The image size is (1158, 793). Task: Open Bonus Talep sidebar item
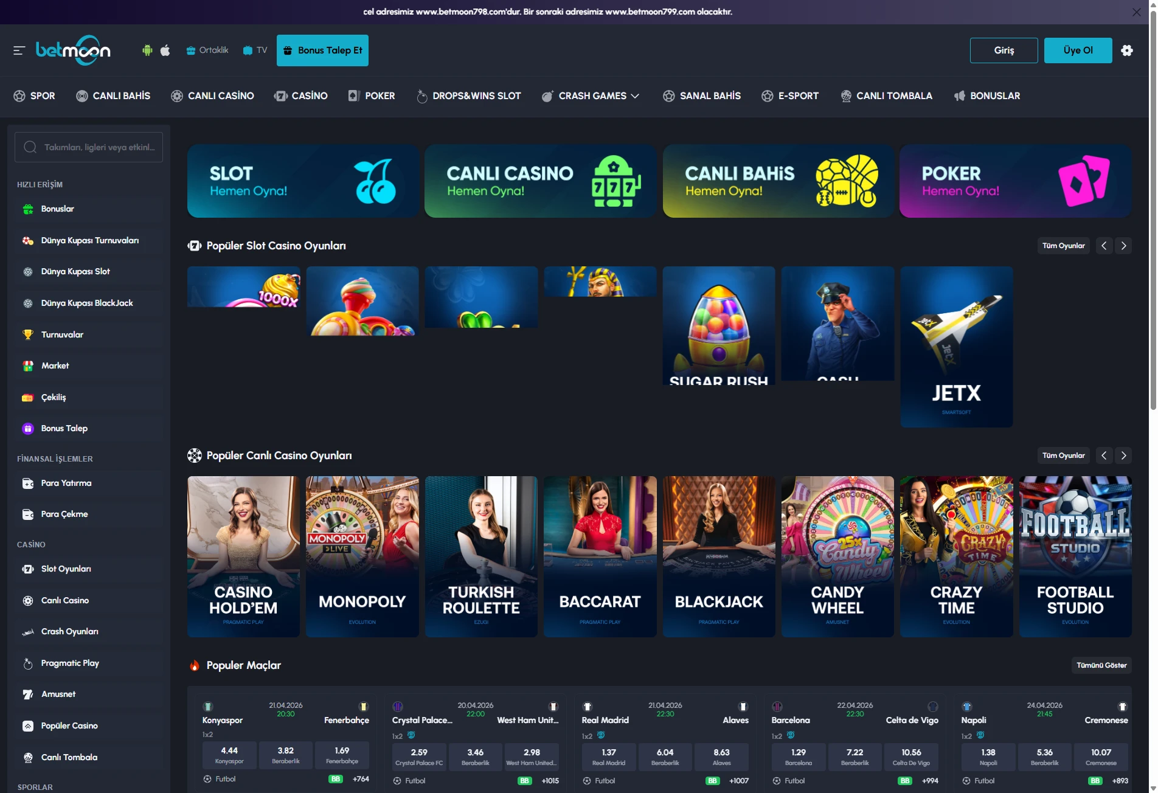[x=89, y=429]
